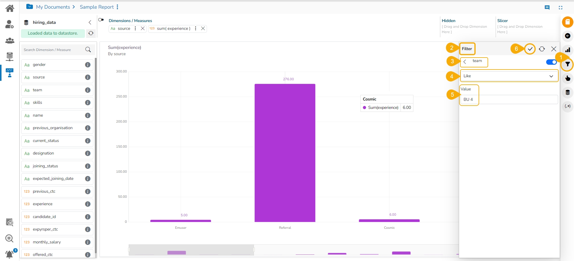The width and height of the screenshot is (574, 261).
Task: Collapse the hiring_data panel with chevron
Action: (x=90, y=22)
